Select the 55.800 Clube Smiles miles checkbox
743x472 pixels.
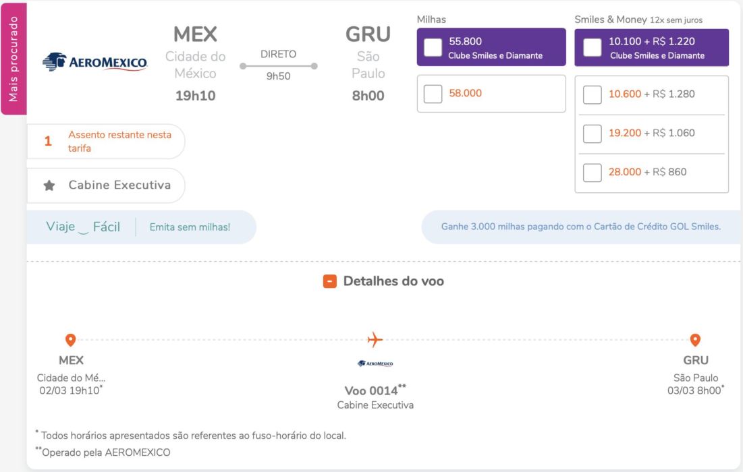click(x=433, y=47)
